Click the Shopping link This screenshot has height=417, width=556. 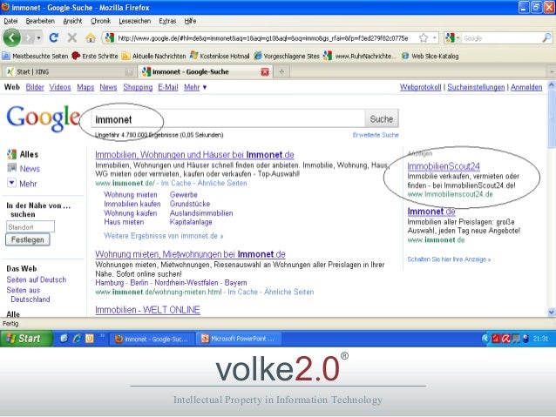[x=138, y=87]
